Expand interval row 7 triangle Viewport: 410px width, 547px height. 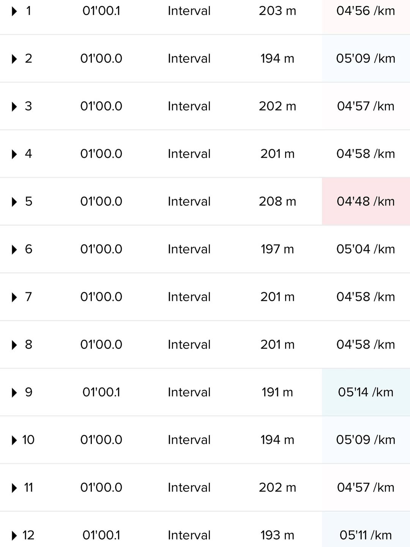click(x=14, y=297)
